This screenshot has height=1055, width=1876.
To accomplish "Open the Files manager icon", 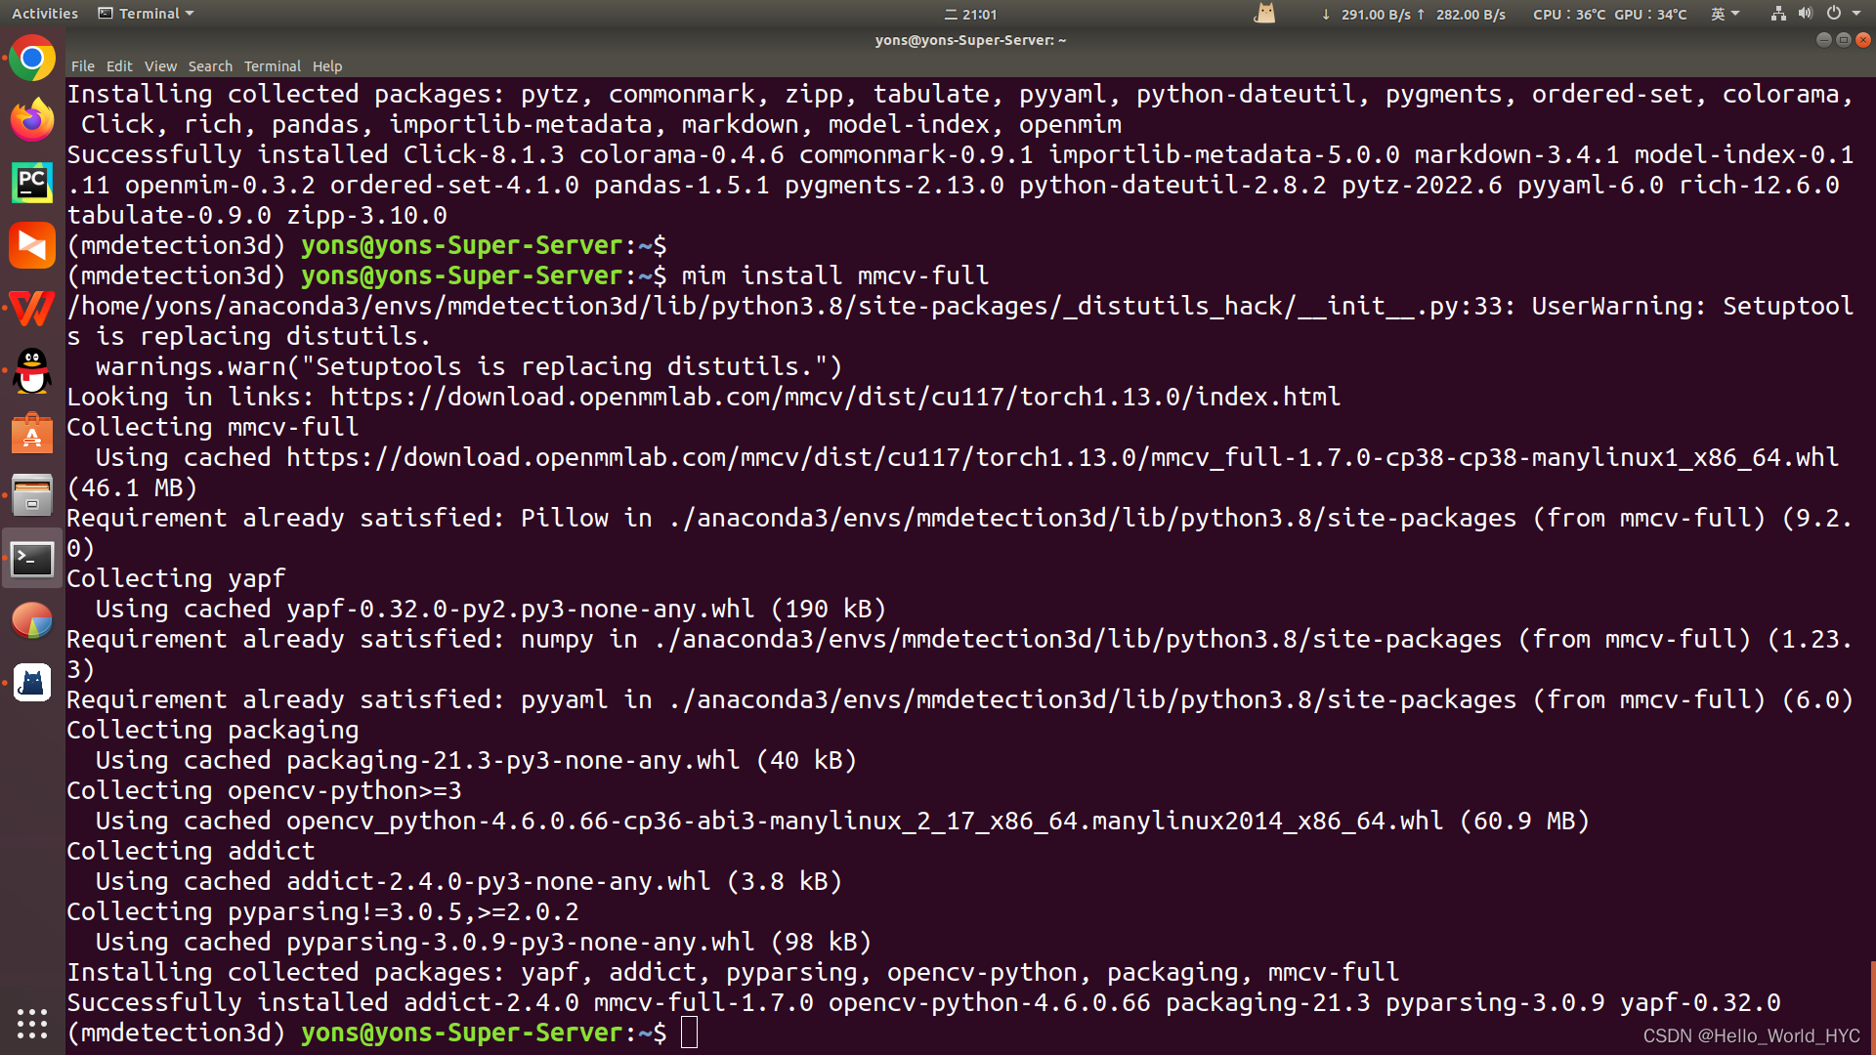I will (32, 496).
